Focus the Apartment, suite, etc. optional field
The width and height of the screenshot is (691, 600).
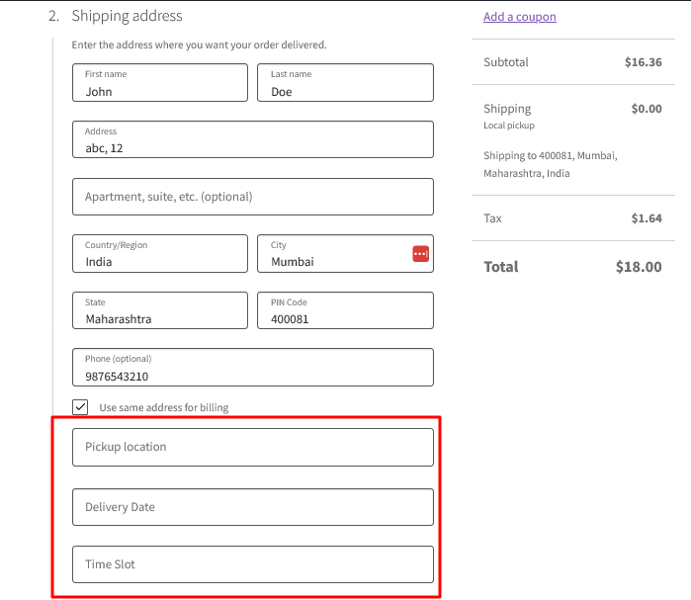(253, 197)
